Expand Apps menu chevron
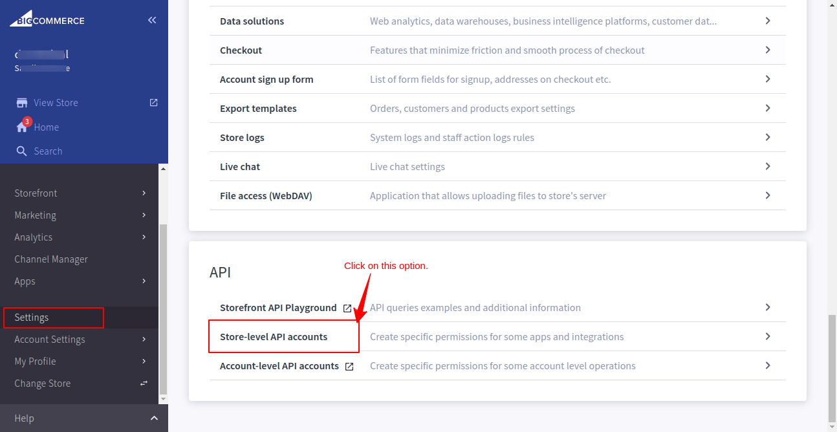The image size is (837, 432). tap(144, 281)
